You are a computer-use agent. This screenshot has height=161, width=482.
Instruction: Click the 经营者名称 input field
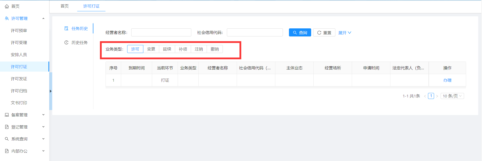pos(161,32)
